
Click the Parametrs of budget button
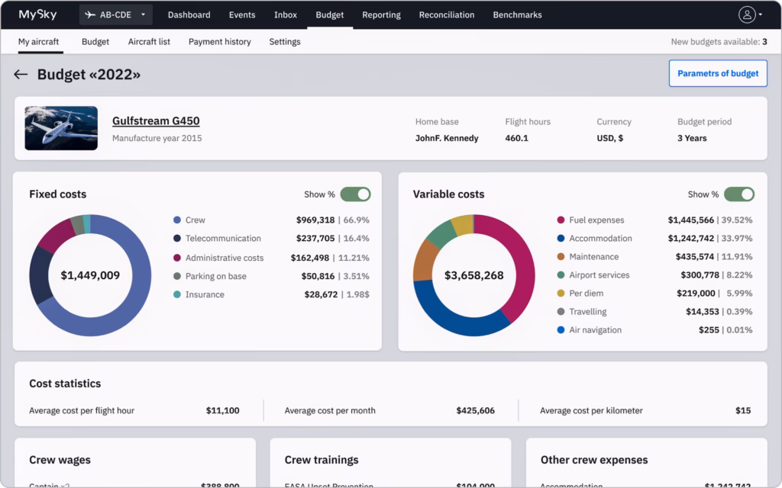click(718, 73)
